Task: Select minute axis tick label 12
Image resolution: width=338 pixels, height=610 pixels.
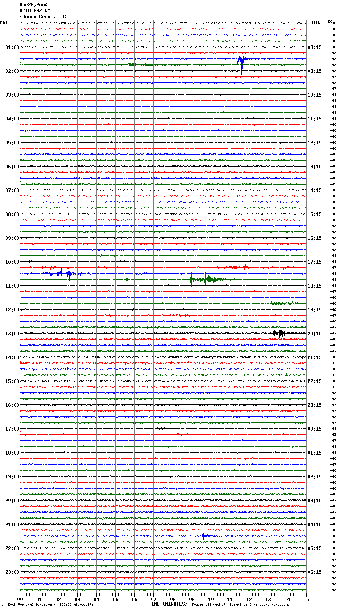Action: coord(249,600)
